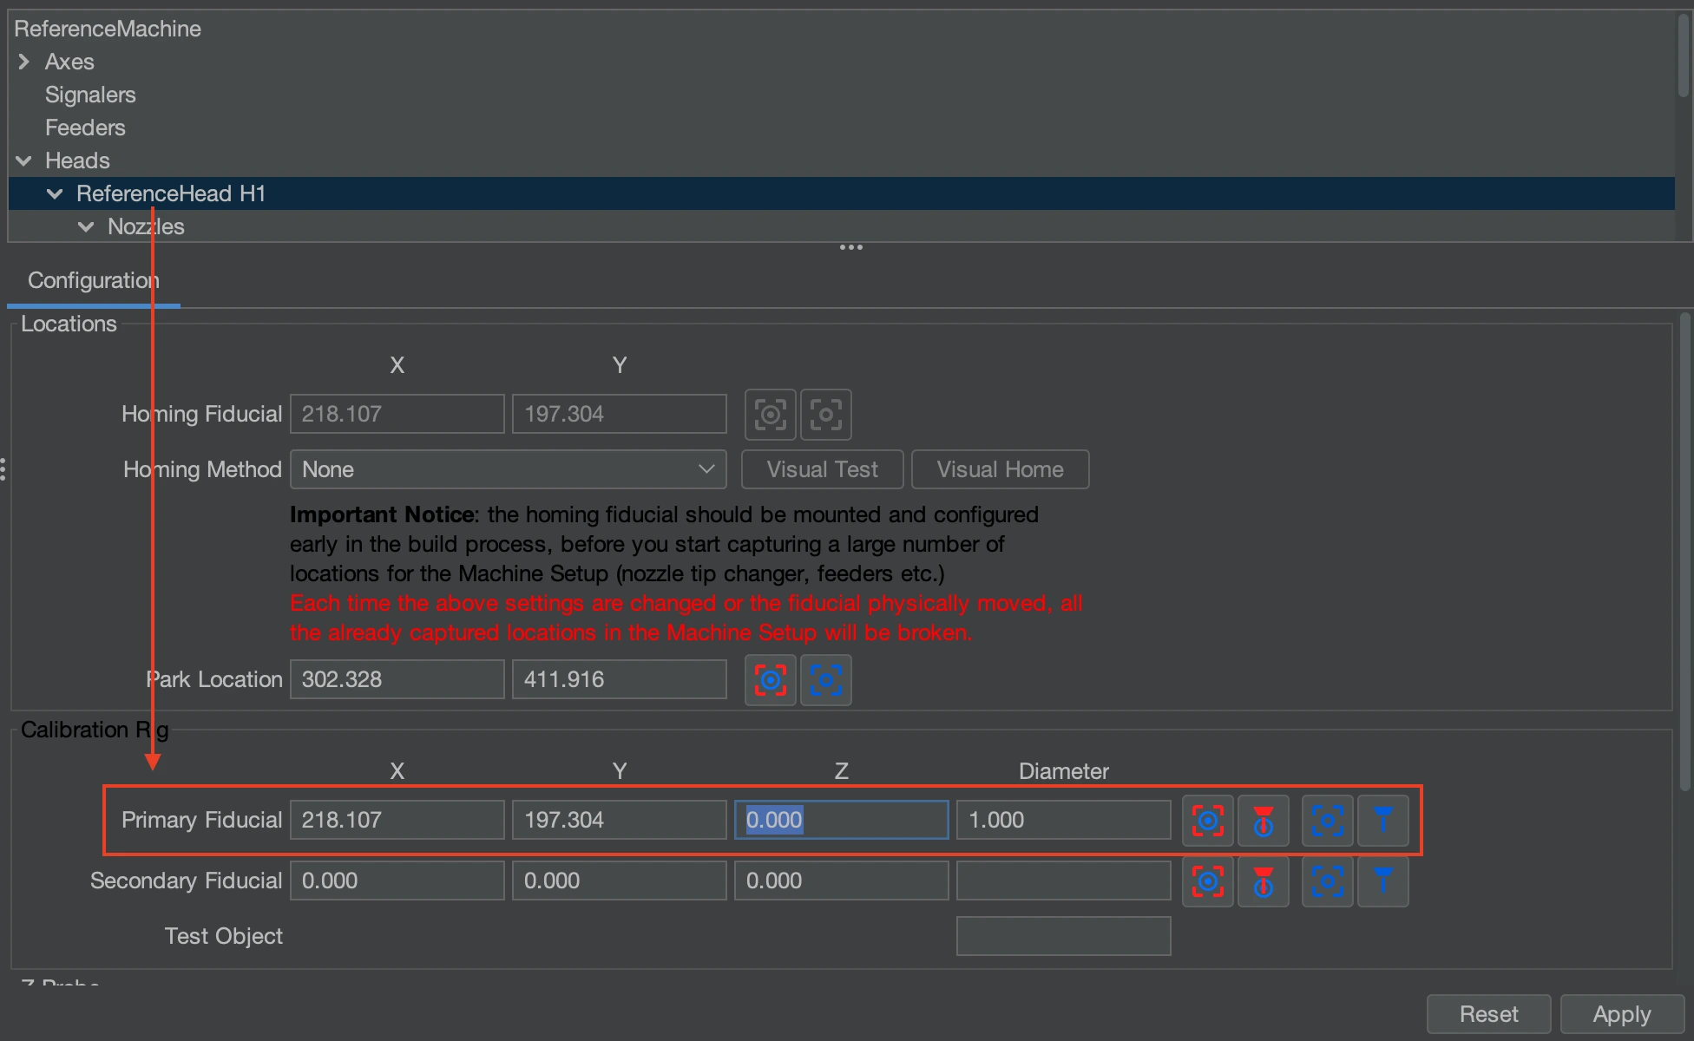
Task: Select the Configuration tab
Action: point(93,280)
